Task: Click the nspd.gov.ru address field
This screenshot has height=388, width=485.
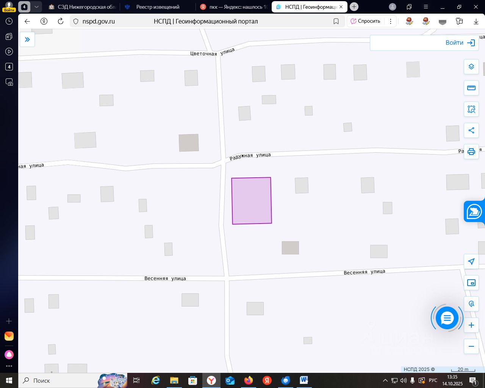Action: (99, 21)
